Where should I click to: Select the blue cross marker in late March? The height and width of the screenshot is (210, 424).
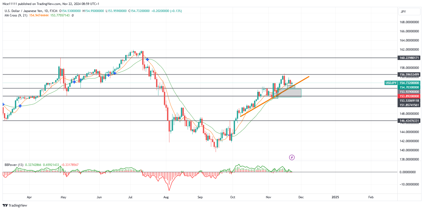(20, 106)
